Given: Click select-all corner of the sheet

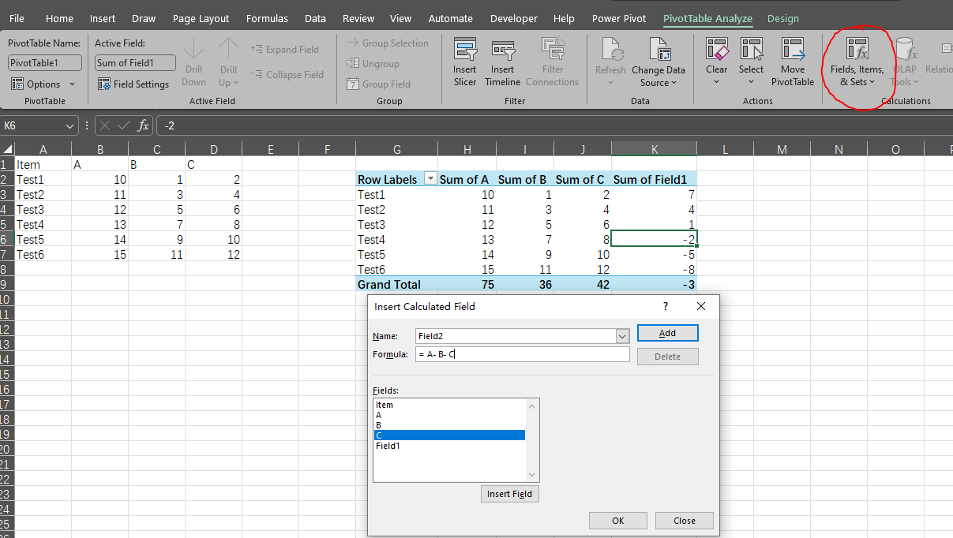Looking at the screenshot, I should pos(7,149).
